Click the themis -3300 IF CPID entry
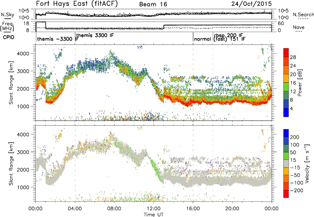 point(58,39)
